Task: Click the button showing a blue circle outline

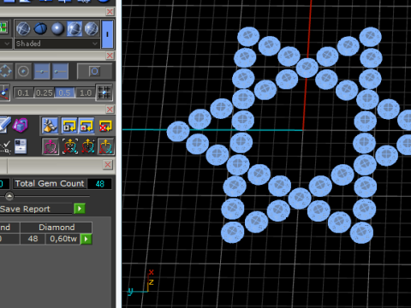Action: click(94, 71)
